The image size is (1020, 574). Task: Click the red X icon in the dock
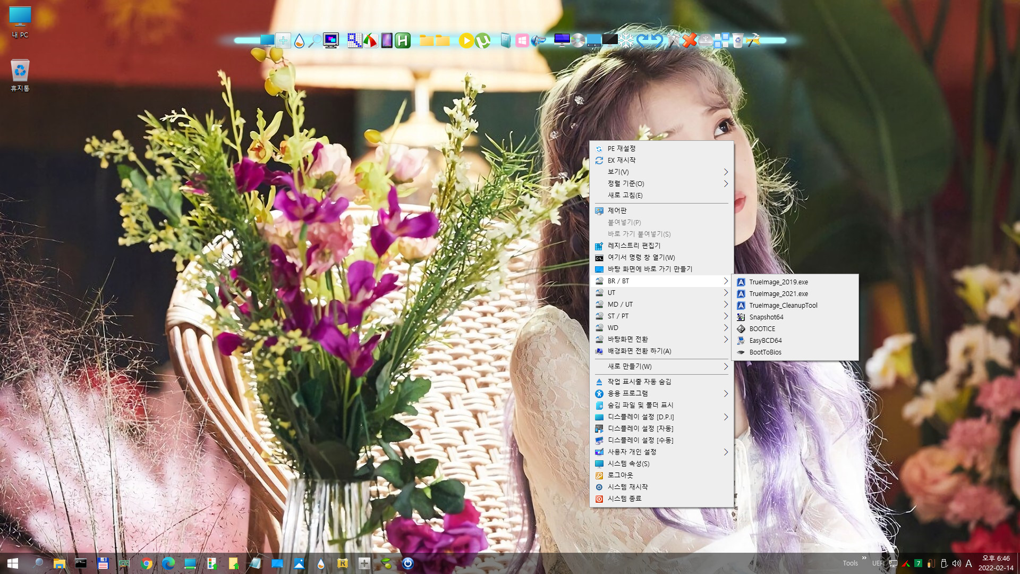(690, 40)
